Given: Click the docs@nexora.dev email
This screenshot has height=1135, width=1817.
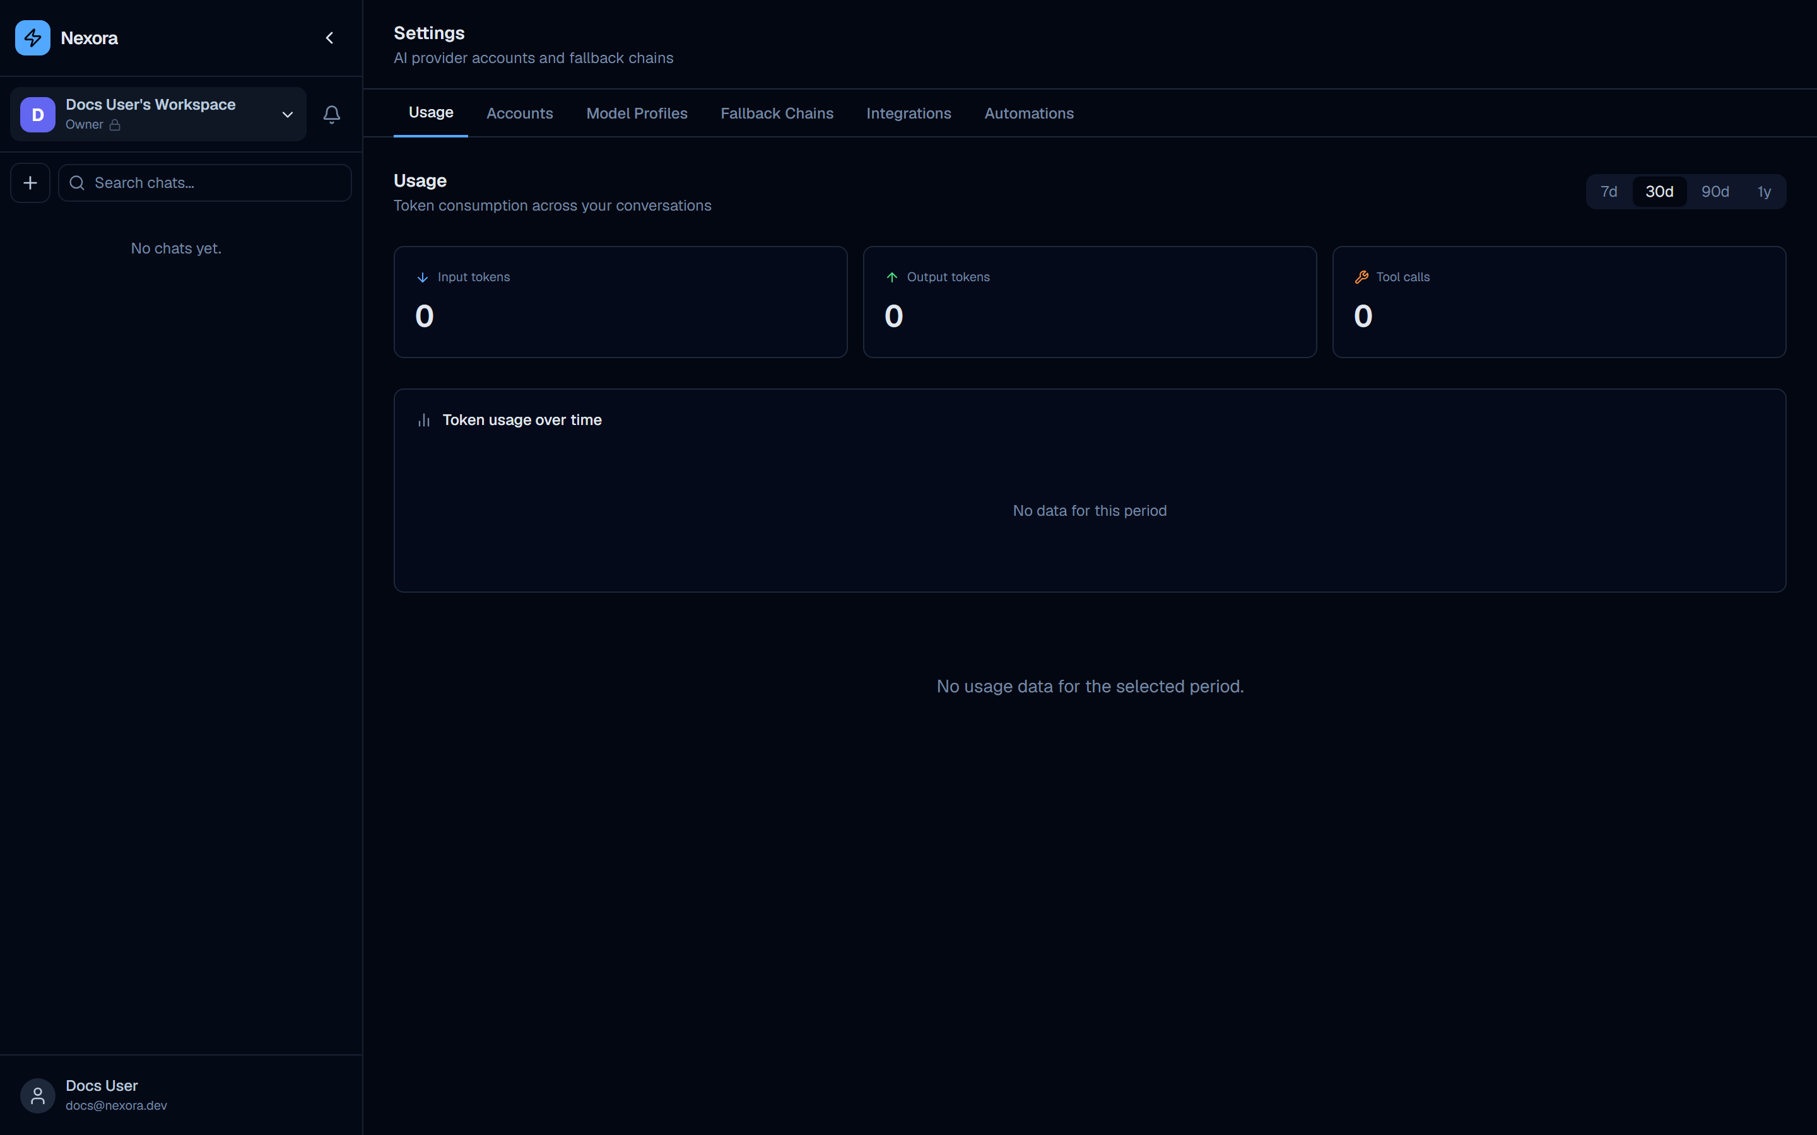Looking at the screenshot, I should tap(116, 1106).
